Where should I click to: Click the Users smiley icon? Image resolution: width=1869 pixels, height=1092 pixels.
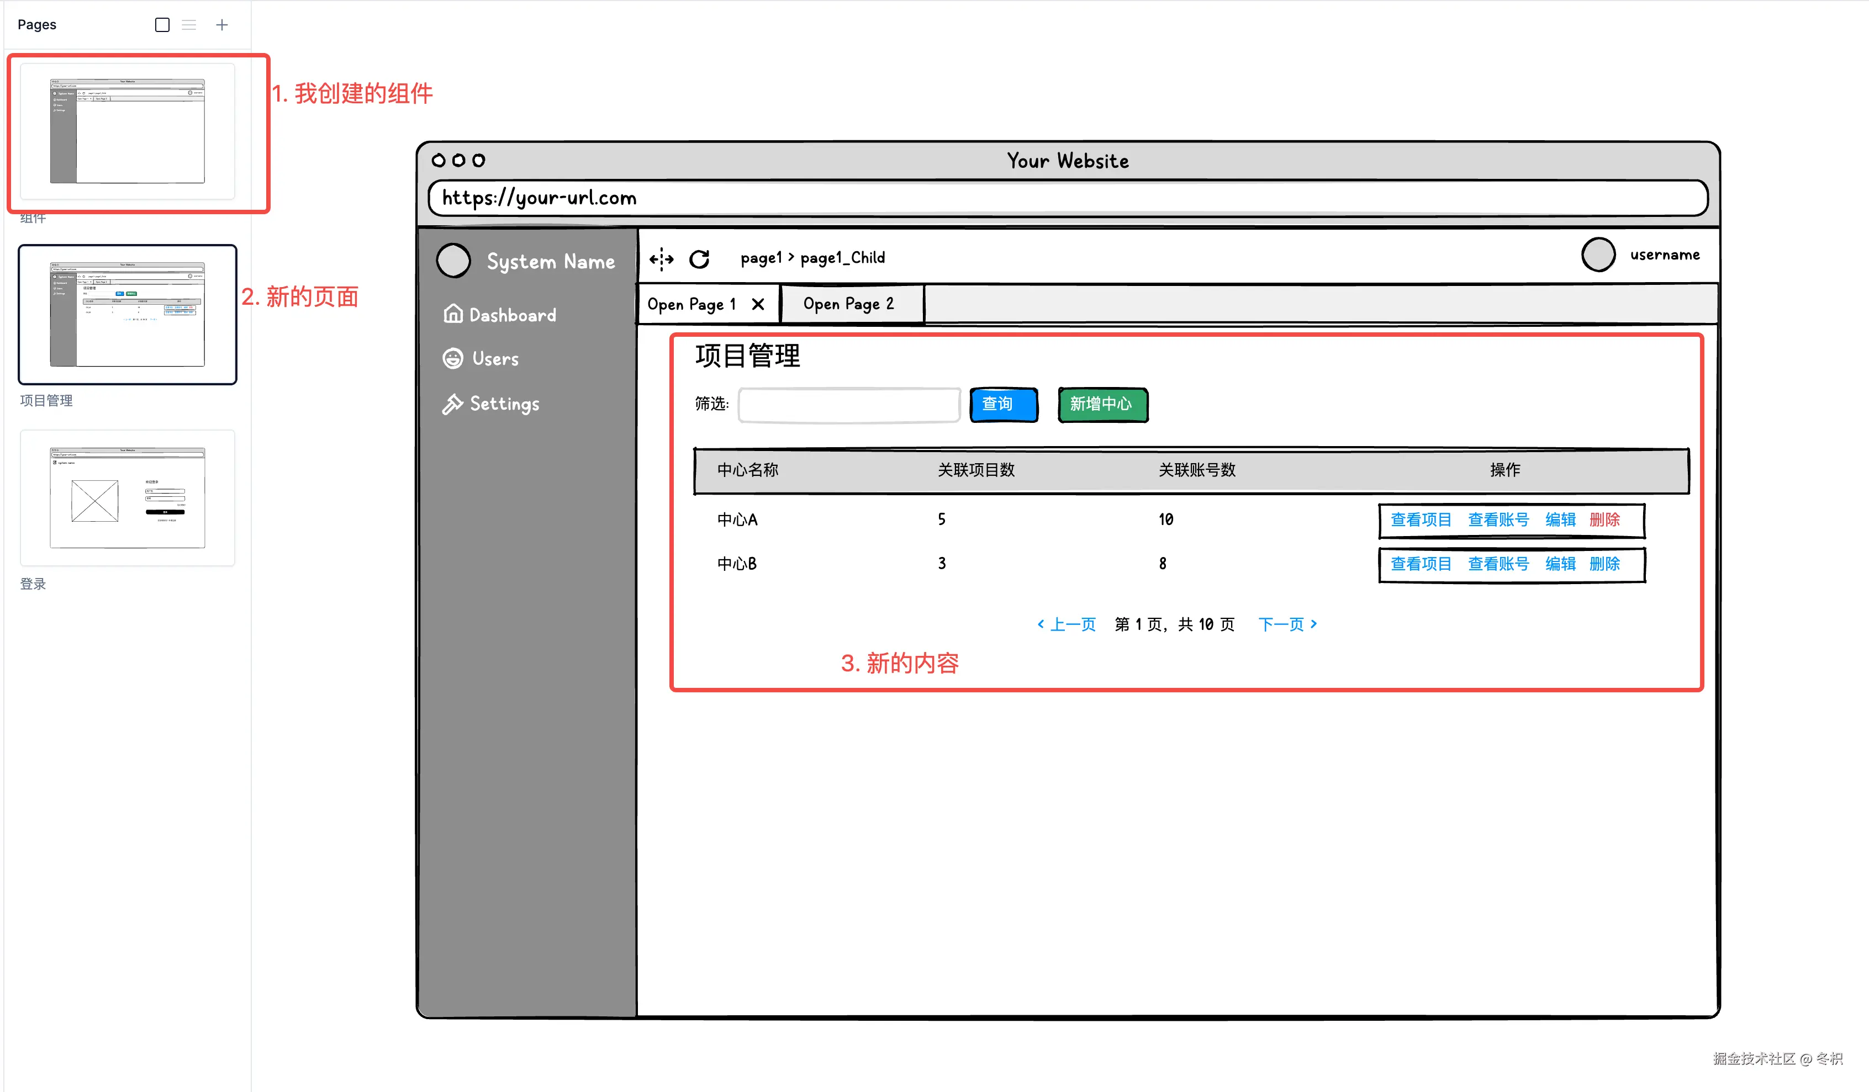[452, 359]
